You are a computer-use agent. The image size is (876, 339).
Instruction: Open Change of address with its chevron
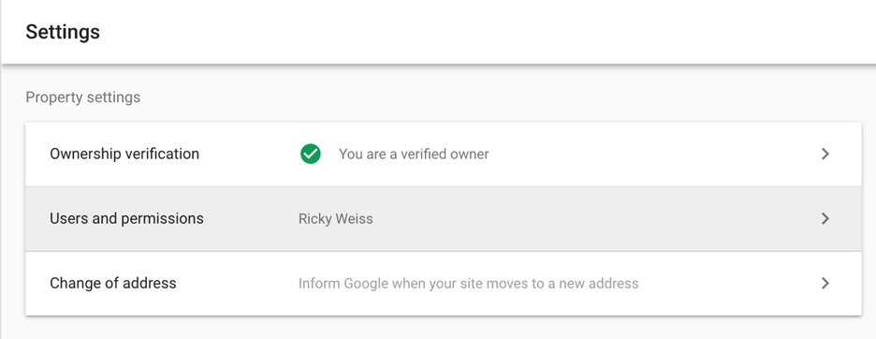coord(825,284)
